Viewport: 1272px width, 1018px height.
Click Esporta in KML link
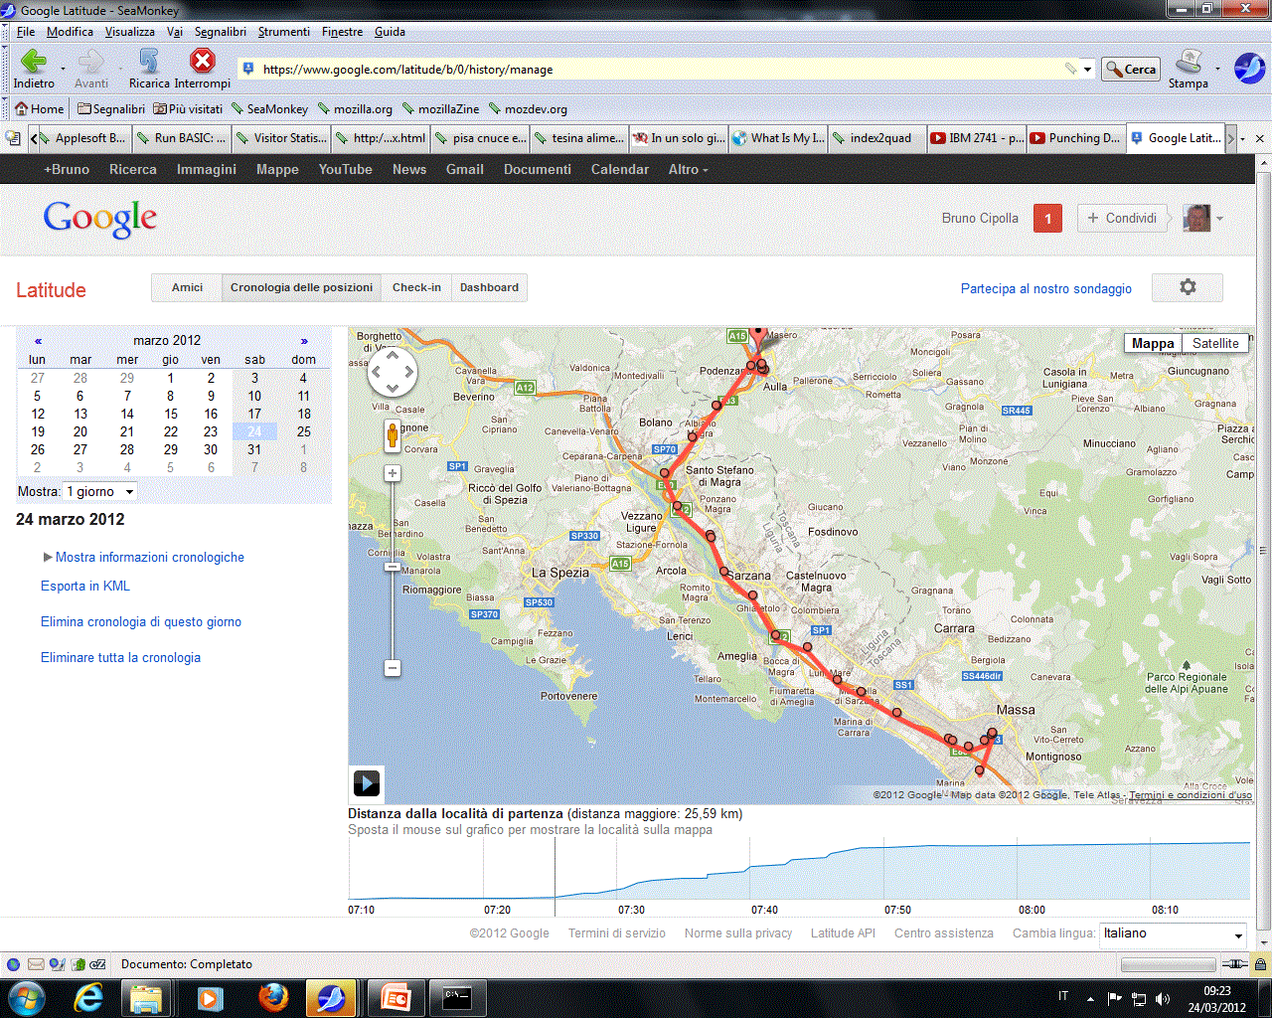coord(85,586)
